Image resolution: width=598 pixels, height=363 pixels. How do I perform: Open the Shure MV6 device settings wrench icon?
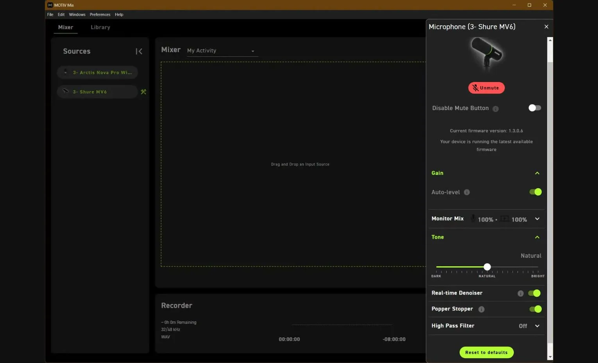click(143, 92)
